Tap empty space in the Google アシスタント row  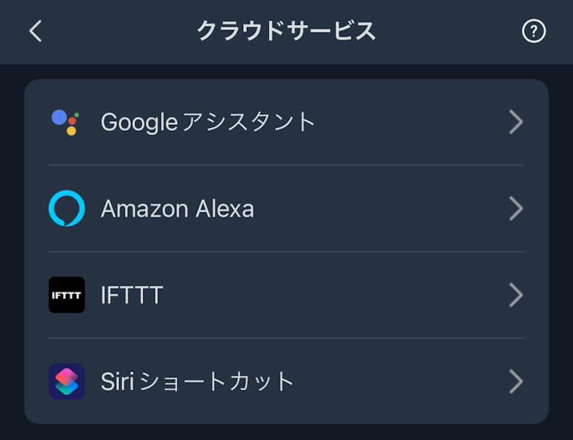tap(411, 122)
